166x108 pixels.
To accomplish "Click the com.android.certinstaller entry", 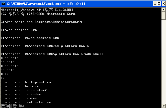I will [x=26, y=102].
